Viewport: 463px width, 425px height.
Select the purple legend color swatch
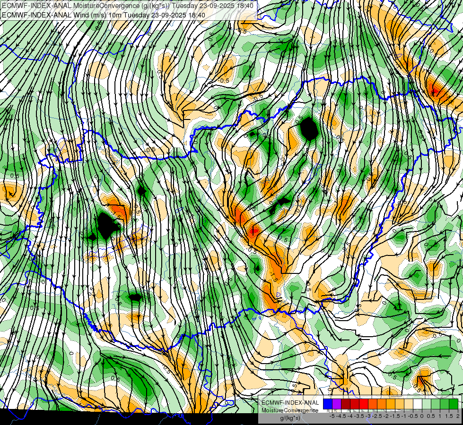point(337,404)
